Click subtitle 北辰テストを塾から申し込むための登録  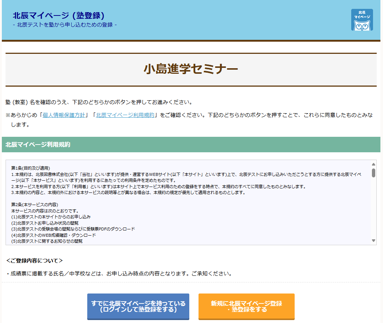[x=65, y=25]
